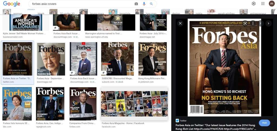Activate voice search microphone icon
Screen dimensions: 277x131
(144, 4)
